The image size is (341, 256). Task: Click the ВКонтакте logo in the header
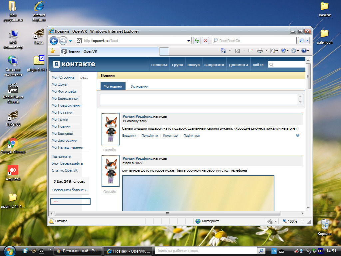pos(74,64)
